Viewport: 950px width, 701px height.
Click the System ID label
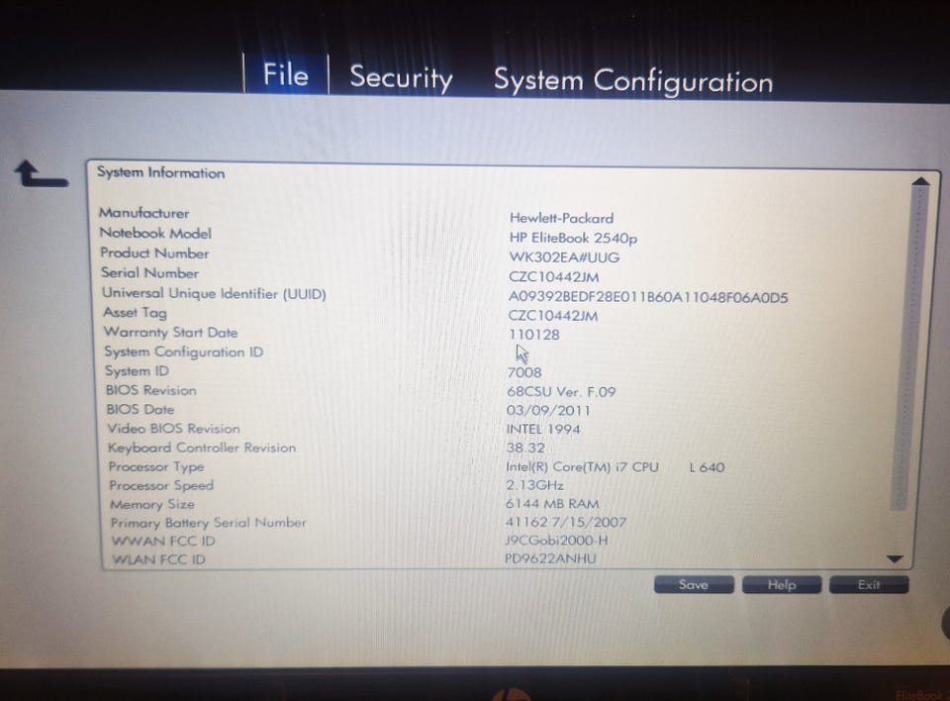[137, 370]
